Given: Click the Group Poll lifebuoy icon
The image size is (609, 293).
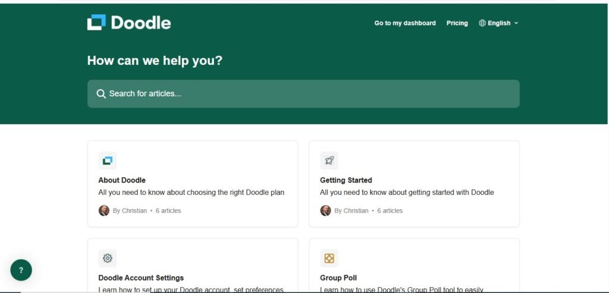Looking at the screenshot, I should tap(329, 258).
